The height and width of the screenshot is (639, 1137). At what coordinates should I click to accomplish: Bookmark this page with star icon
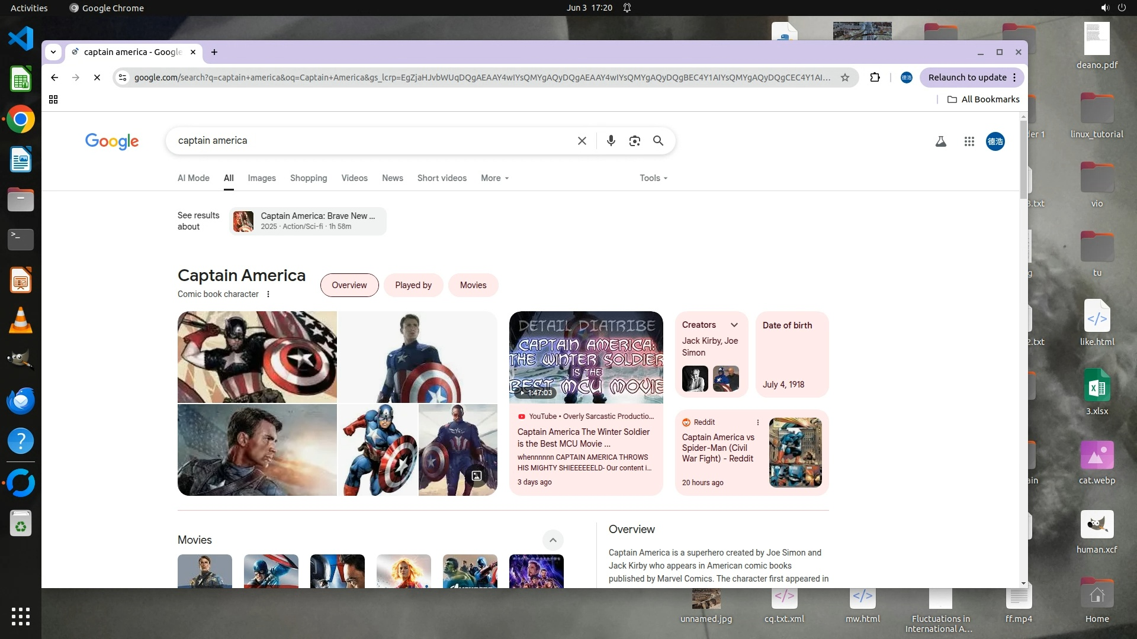(x=845, y=78)
